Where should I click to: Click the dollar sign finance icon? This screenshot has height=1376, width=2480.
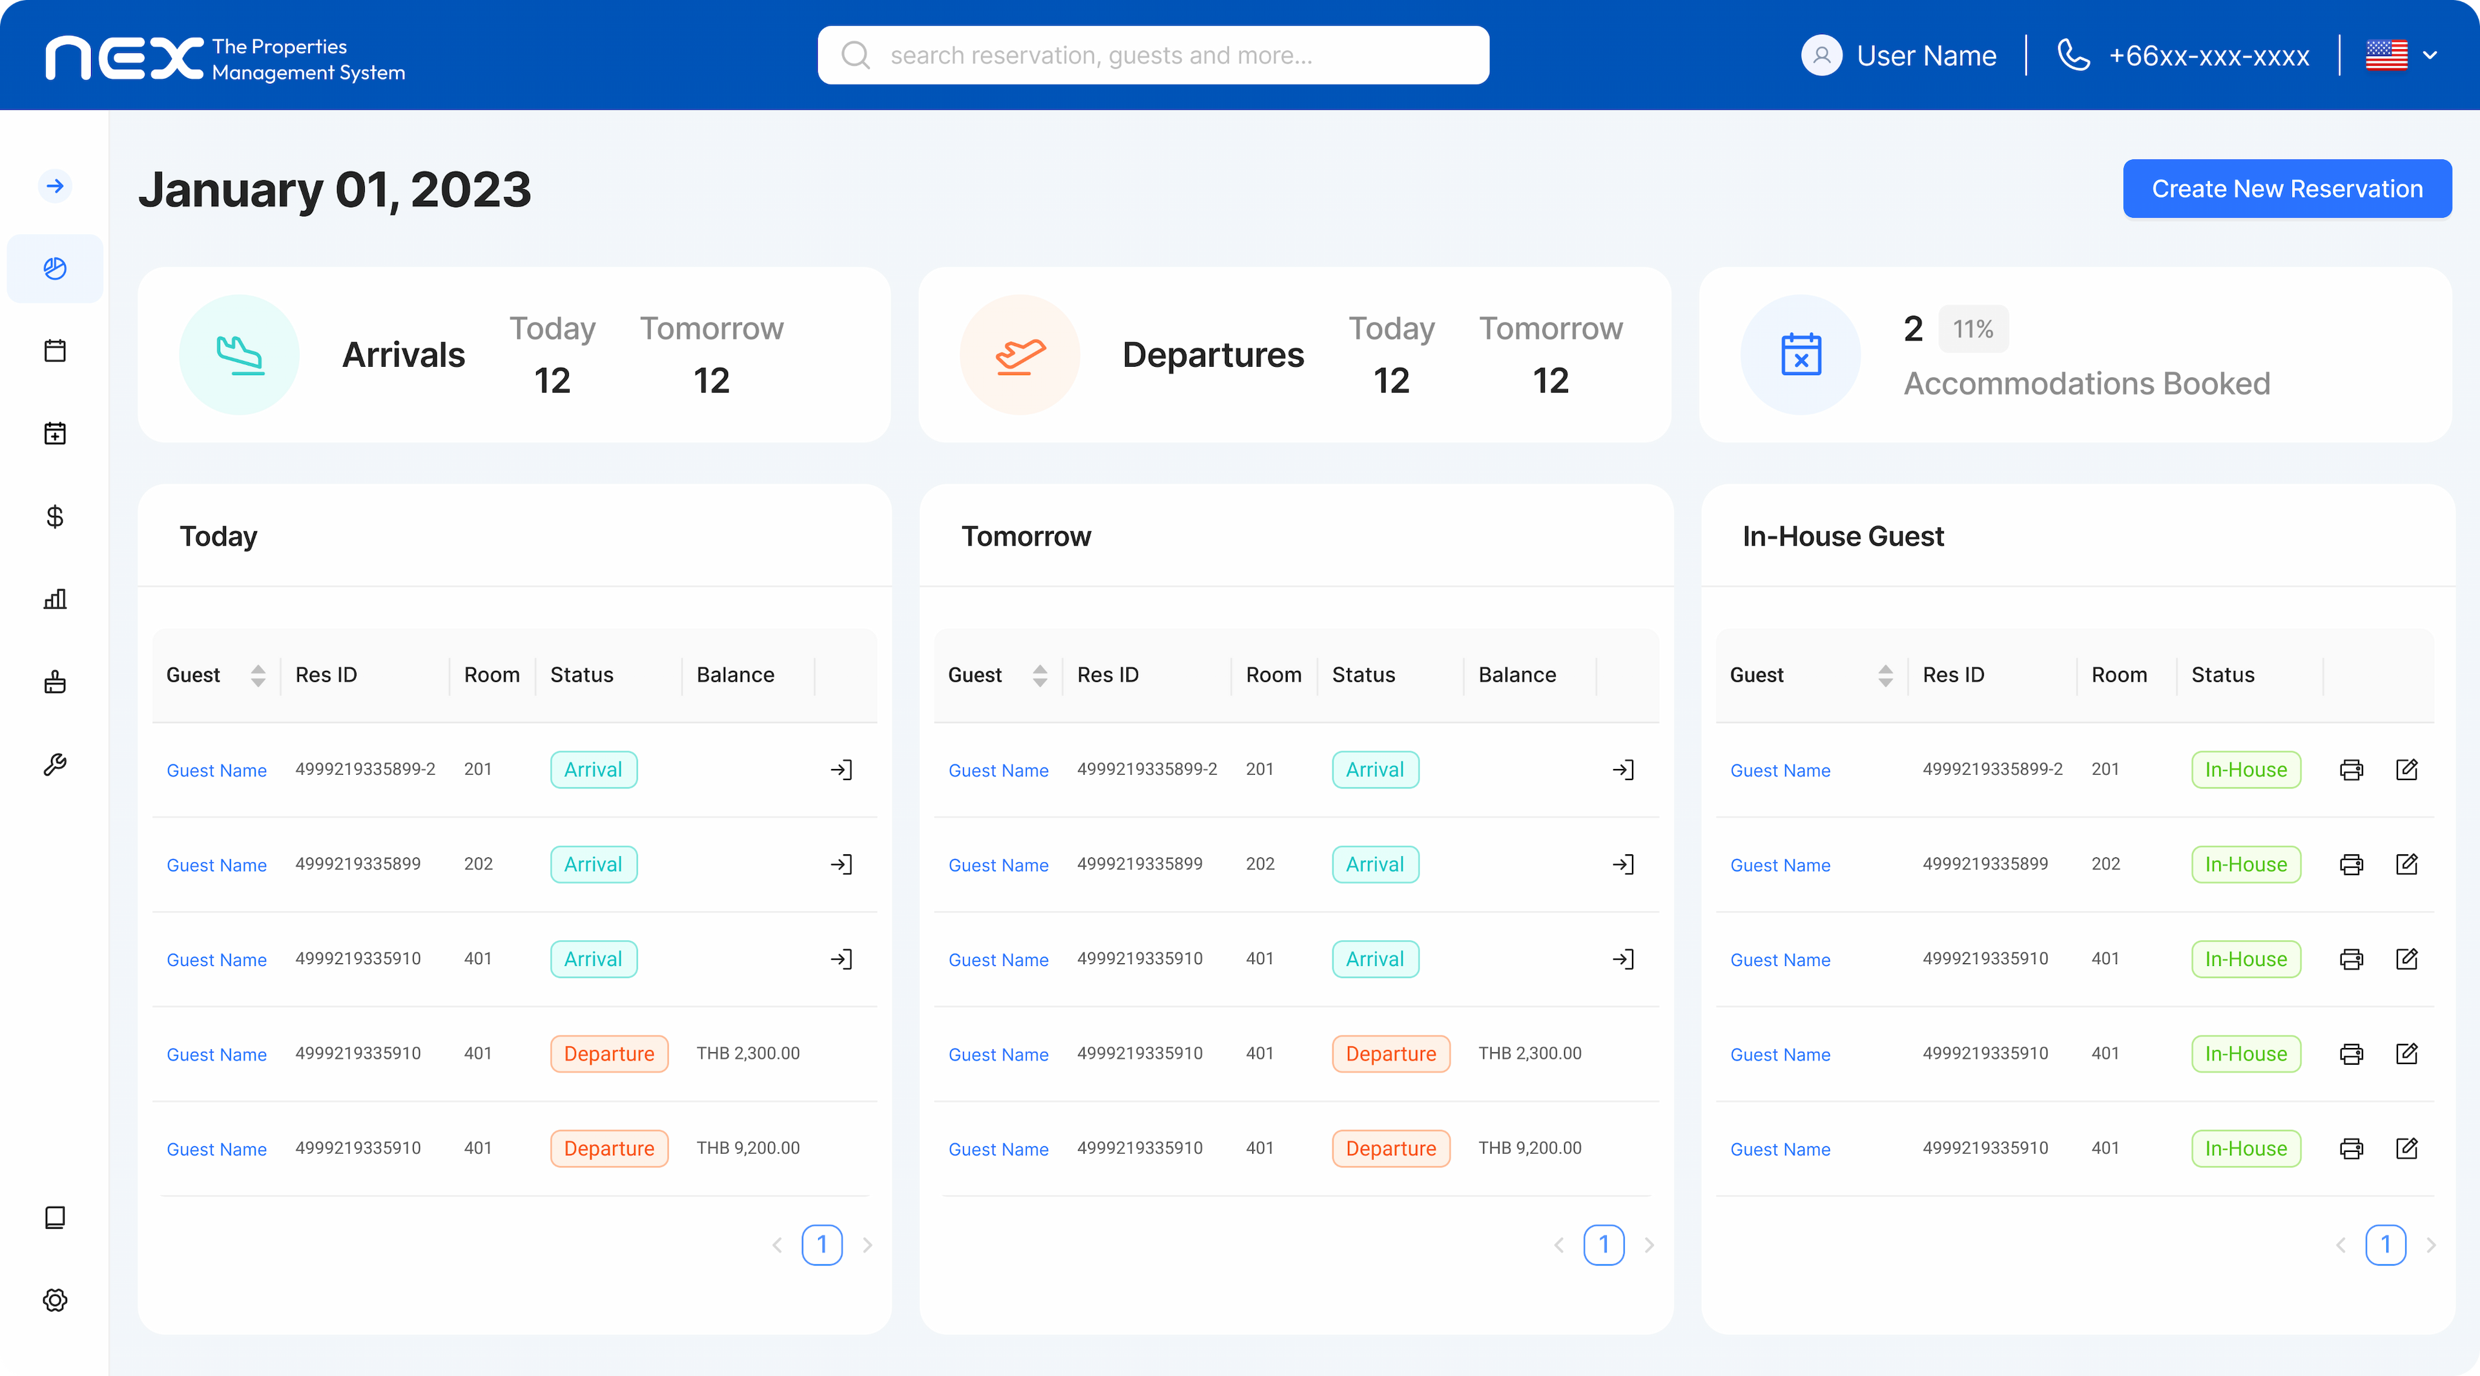[x=55, y=517]
